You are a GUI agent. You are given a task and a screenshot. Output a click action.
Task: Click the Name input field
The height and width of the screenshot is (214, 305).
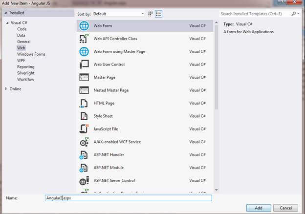(x=129, y=198)
